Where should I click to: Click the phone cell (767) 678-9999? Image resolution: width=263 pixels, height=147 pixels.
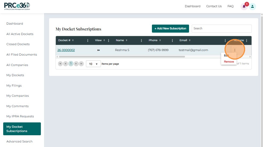[x=158, y=50]
